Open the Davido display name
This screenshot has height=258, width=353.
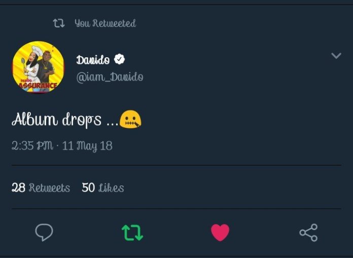tap(93, 60)
